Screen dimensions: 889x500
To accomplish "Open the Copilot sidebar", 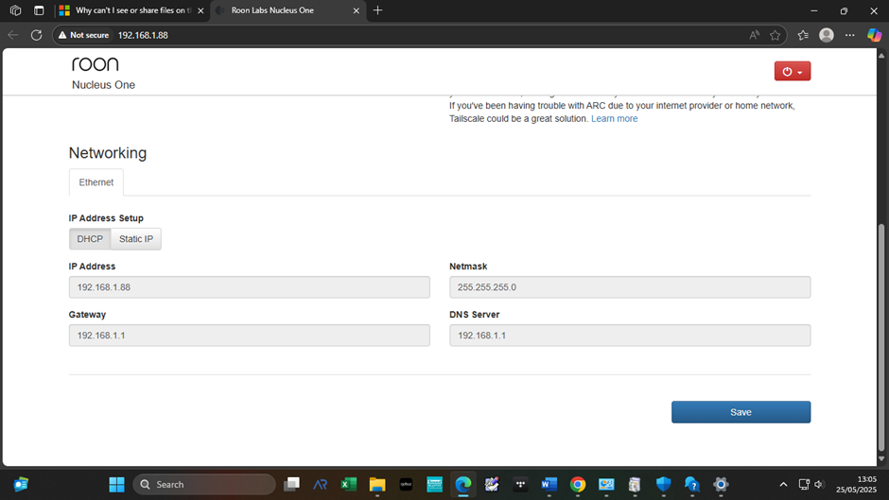I will (874, 35).
